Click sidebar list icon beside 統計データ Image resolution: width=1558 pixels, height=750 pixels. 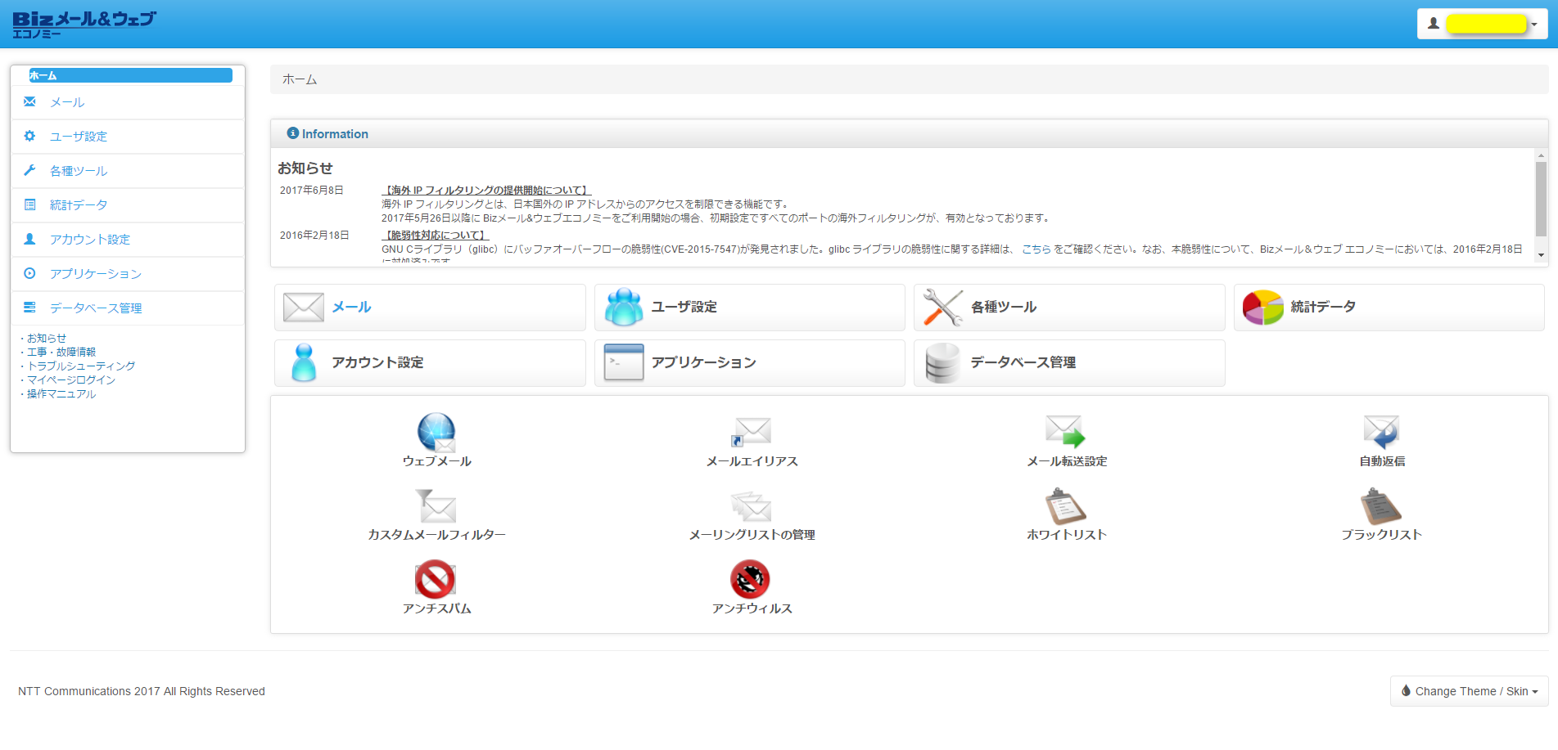(x=30, y=204)
